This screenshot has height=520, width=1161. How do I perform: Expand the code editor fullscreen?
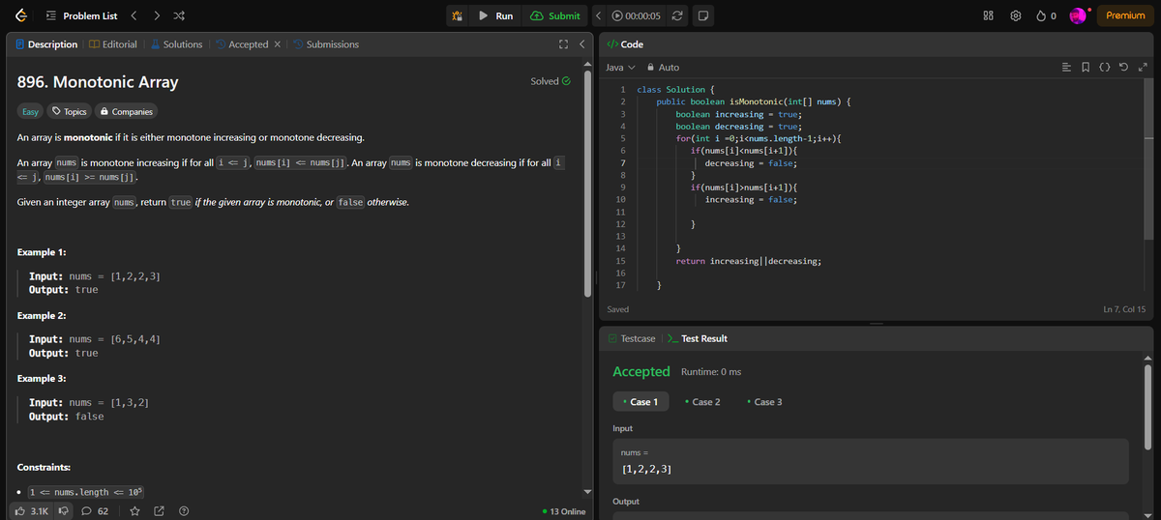click(x=1142, y=68)
